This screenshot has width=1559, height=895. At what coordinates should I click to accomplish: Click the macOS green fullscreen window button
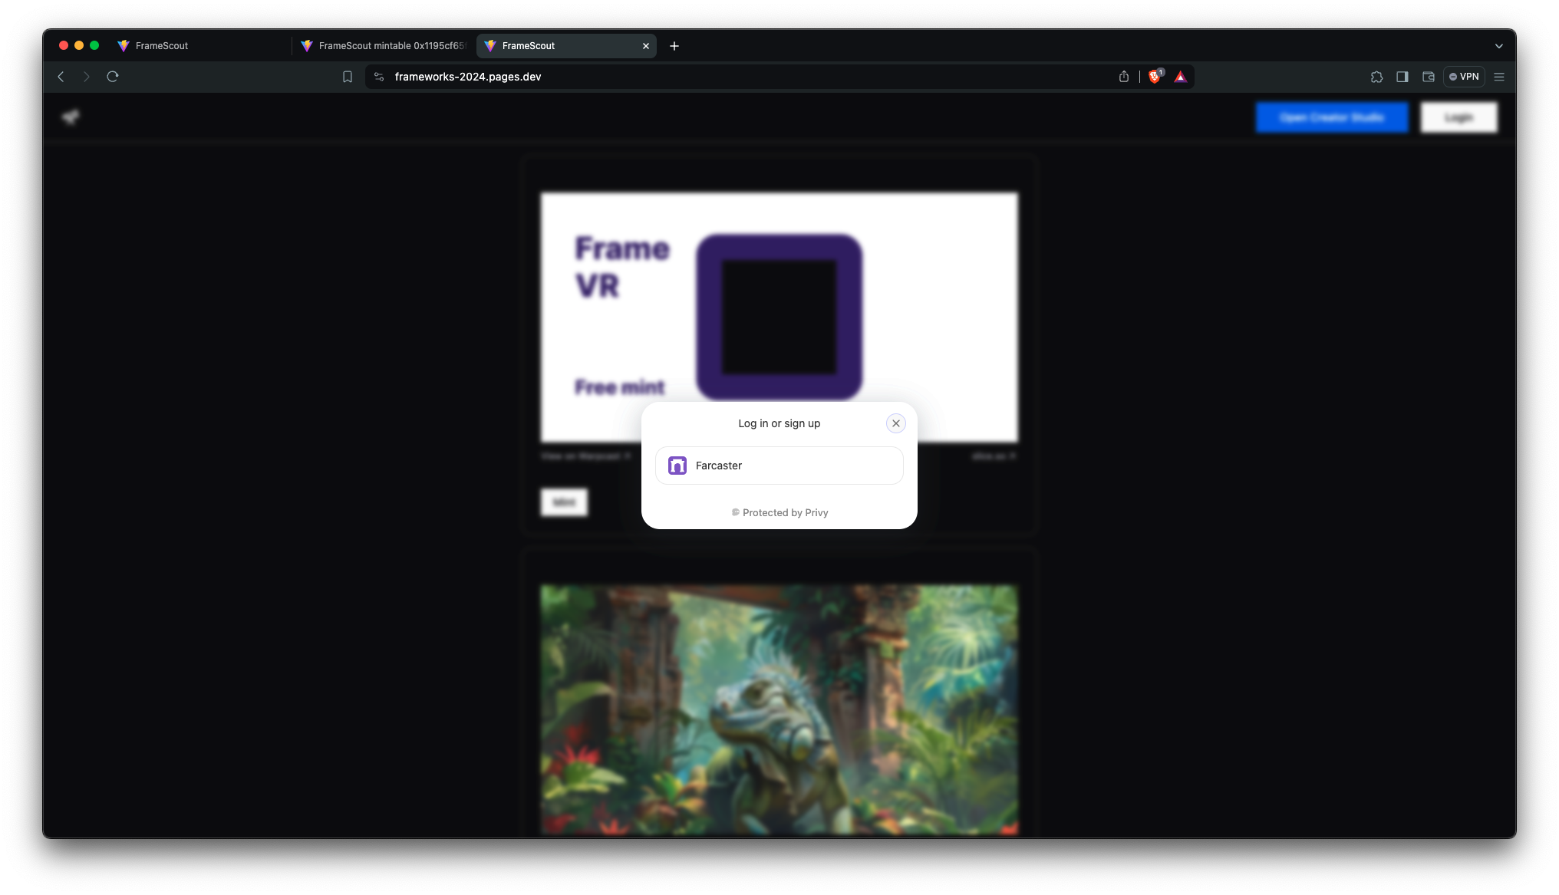pyautogui.click(x=94, y=45)
